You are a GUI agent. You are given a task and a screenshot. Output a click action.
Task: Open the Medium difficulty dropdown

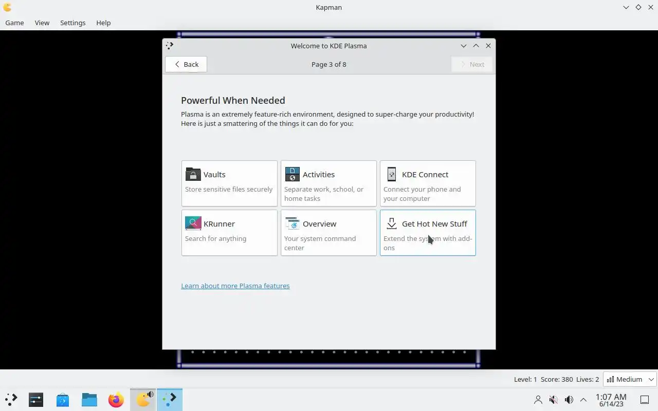click(630, 379)
